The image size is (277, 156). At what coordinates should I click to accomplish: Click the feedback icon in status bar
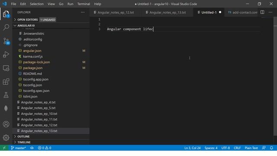click(264, 148)
